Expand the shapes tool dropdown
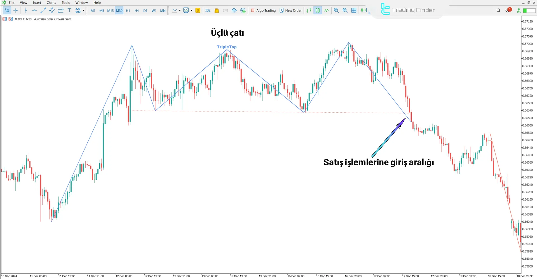The height and width of the screenshot is (279, 537). [83, 10]
